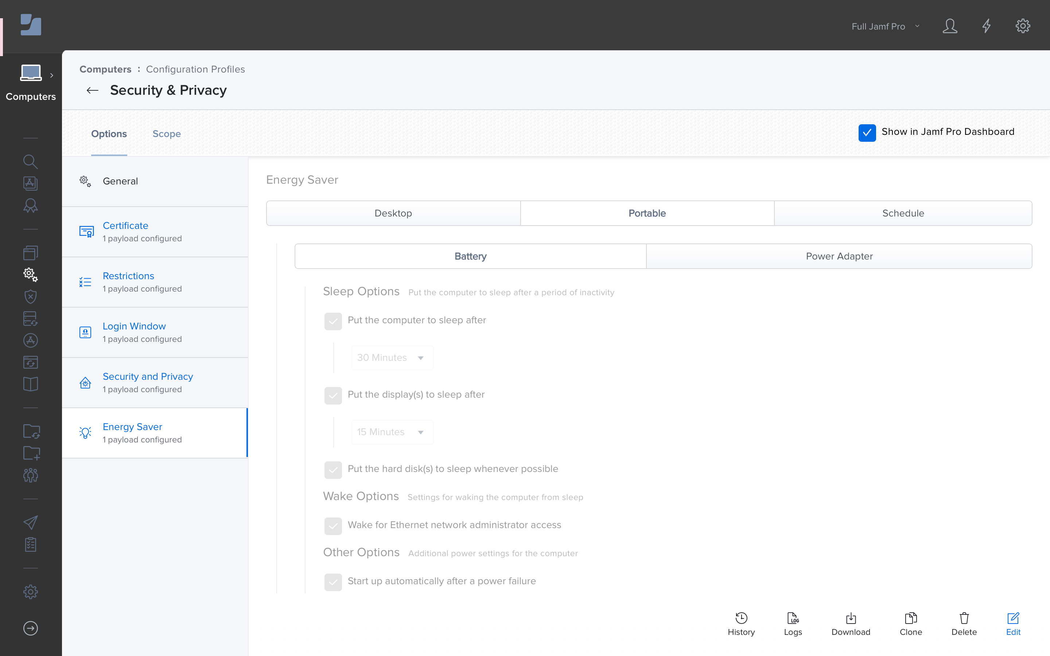Click the Scope tab
The width and height of the screenshot is (1050, 656).
coord(167,133)
